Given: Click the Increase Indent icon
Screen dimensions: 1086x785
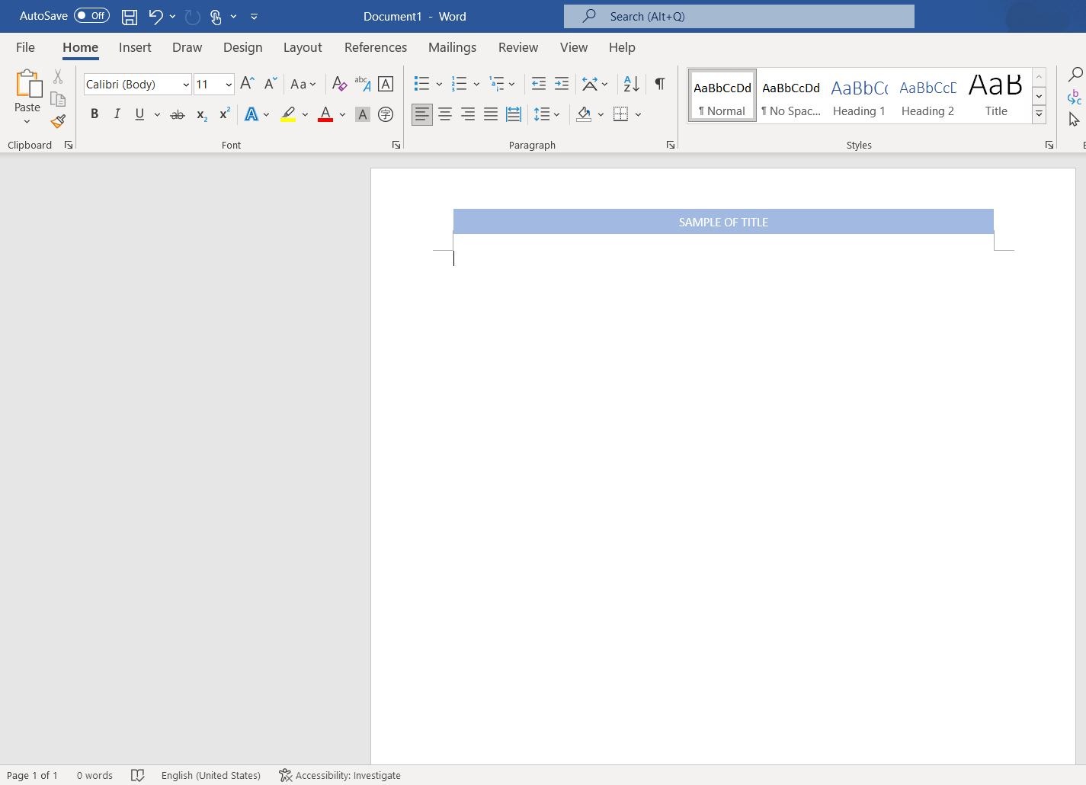Looking at the screenshot, I should pos(562,84).
